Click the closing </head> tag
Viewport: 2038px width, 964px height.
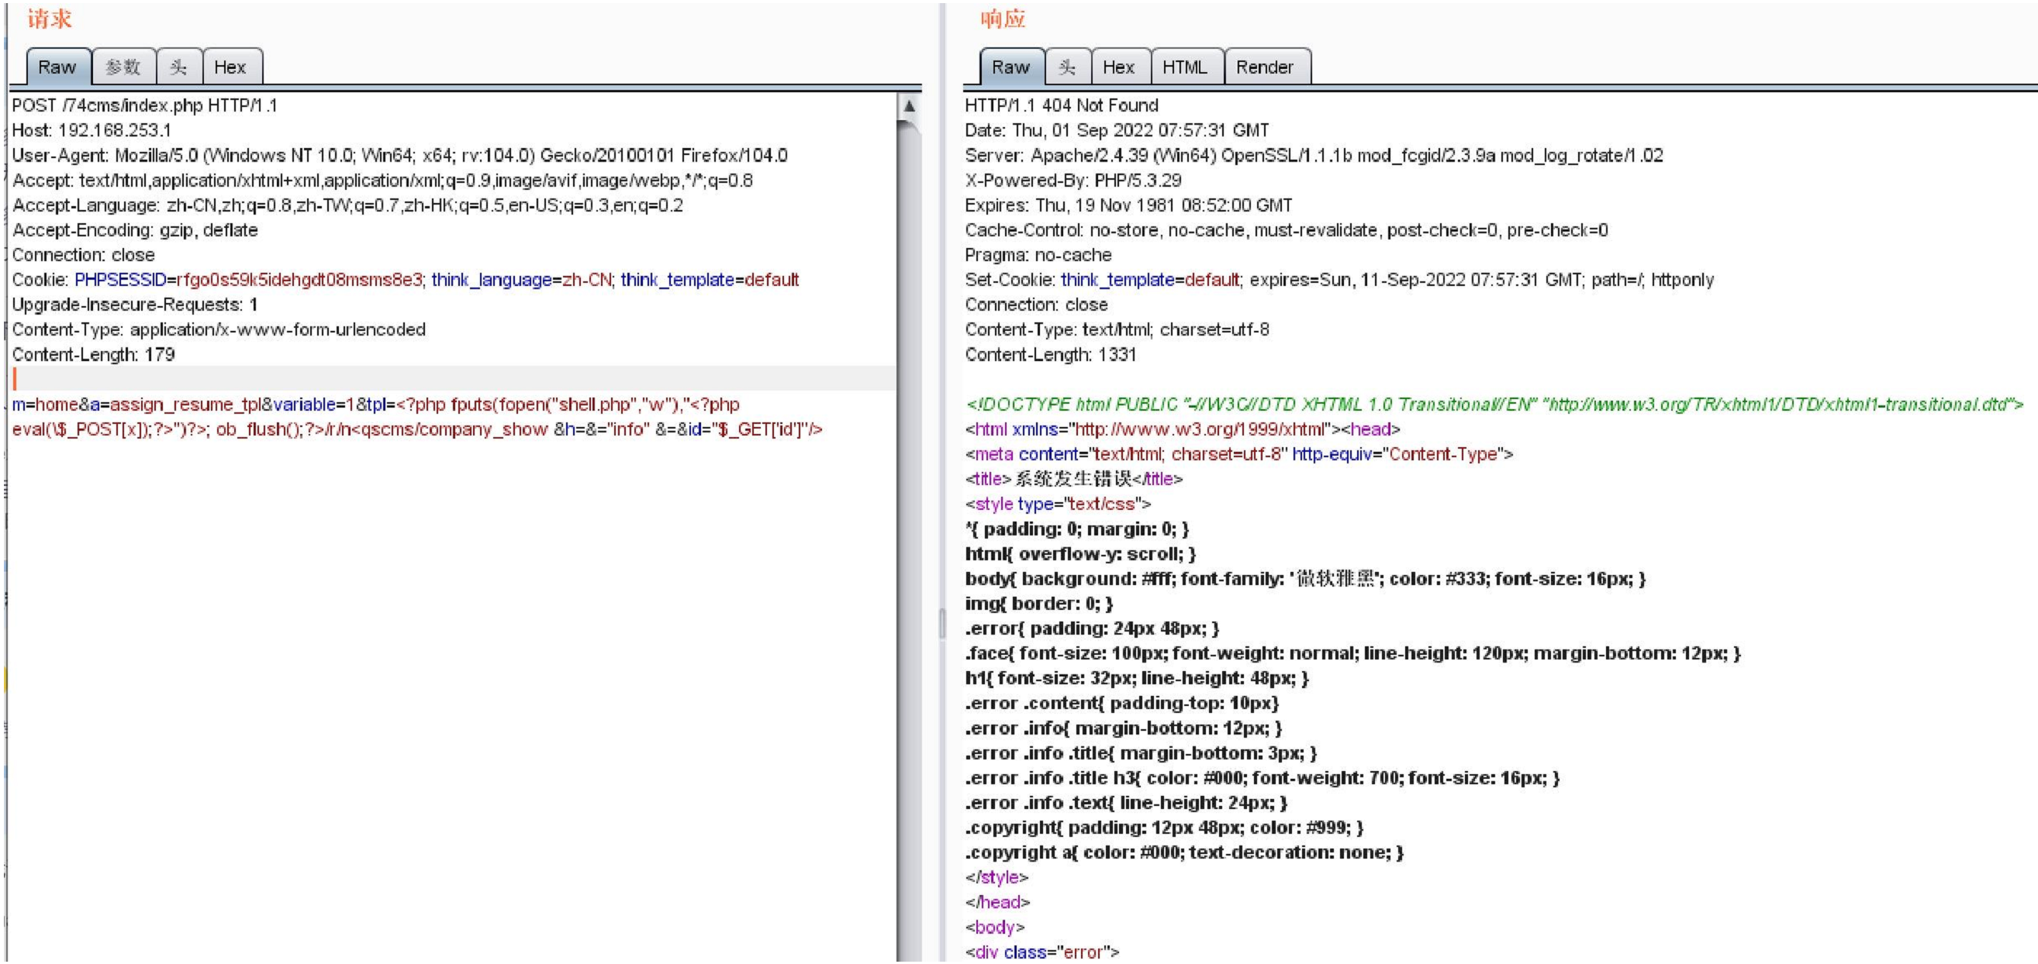(x=997, y=903)
